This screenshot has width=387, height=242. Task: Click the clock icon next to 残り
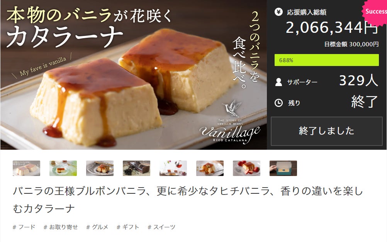click(278, 103)
